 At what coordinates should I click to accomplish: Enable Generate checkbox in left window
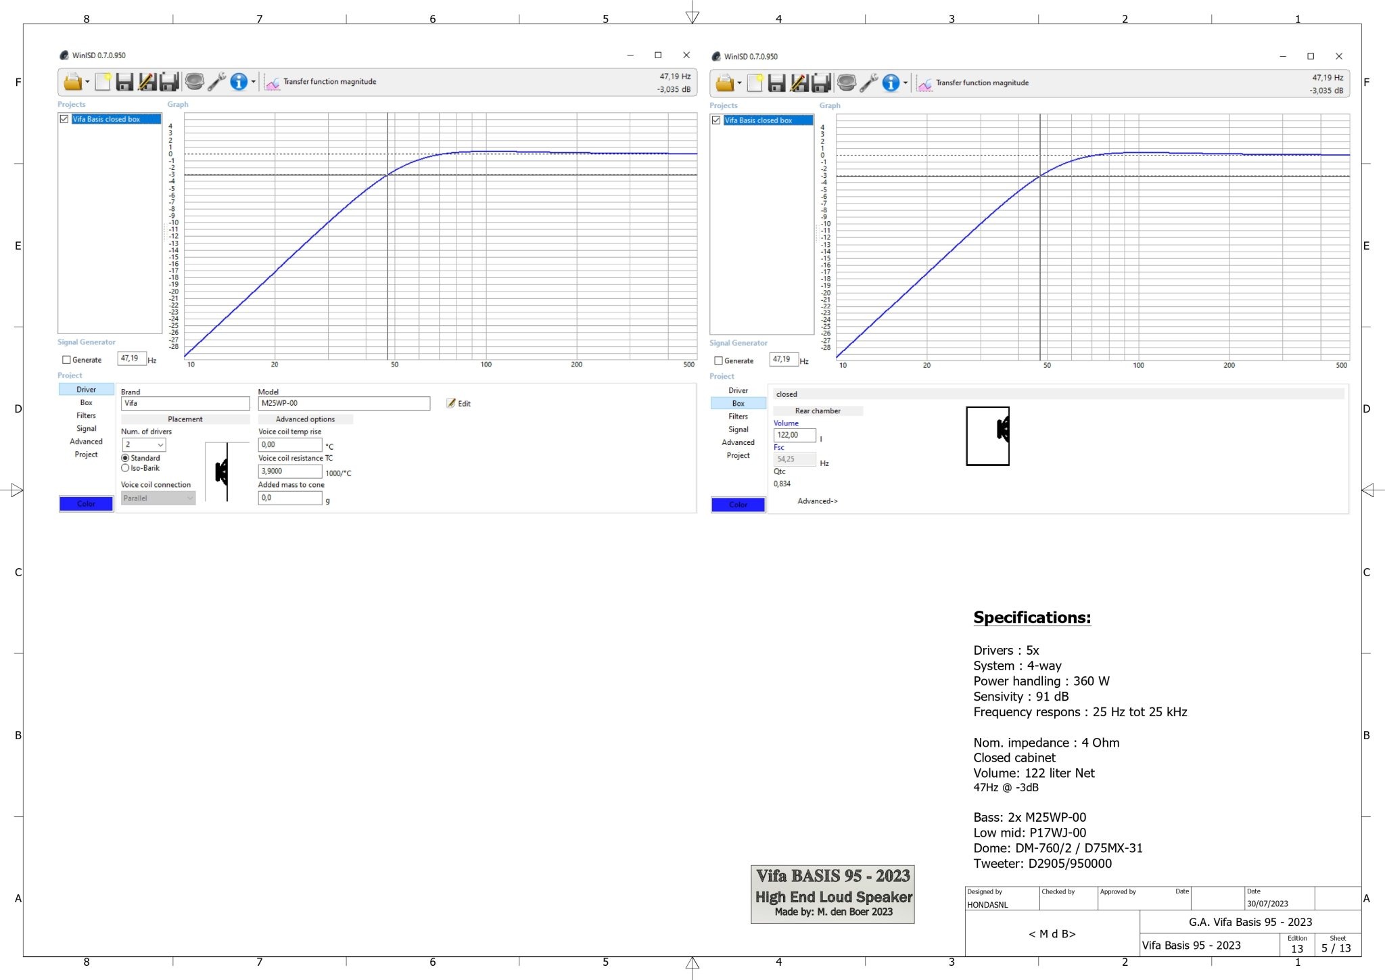coord(66,360)
